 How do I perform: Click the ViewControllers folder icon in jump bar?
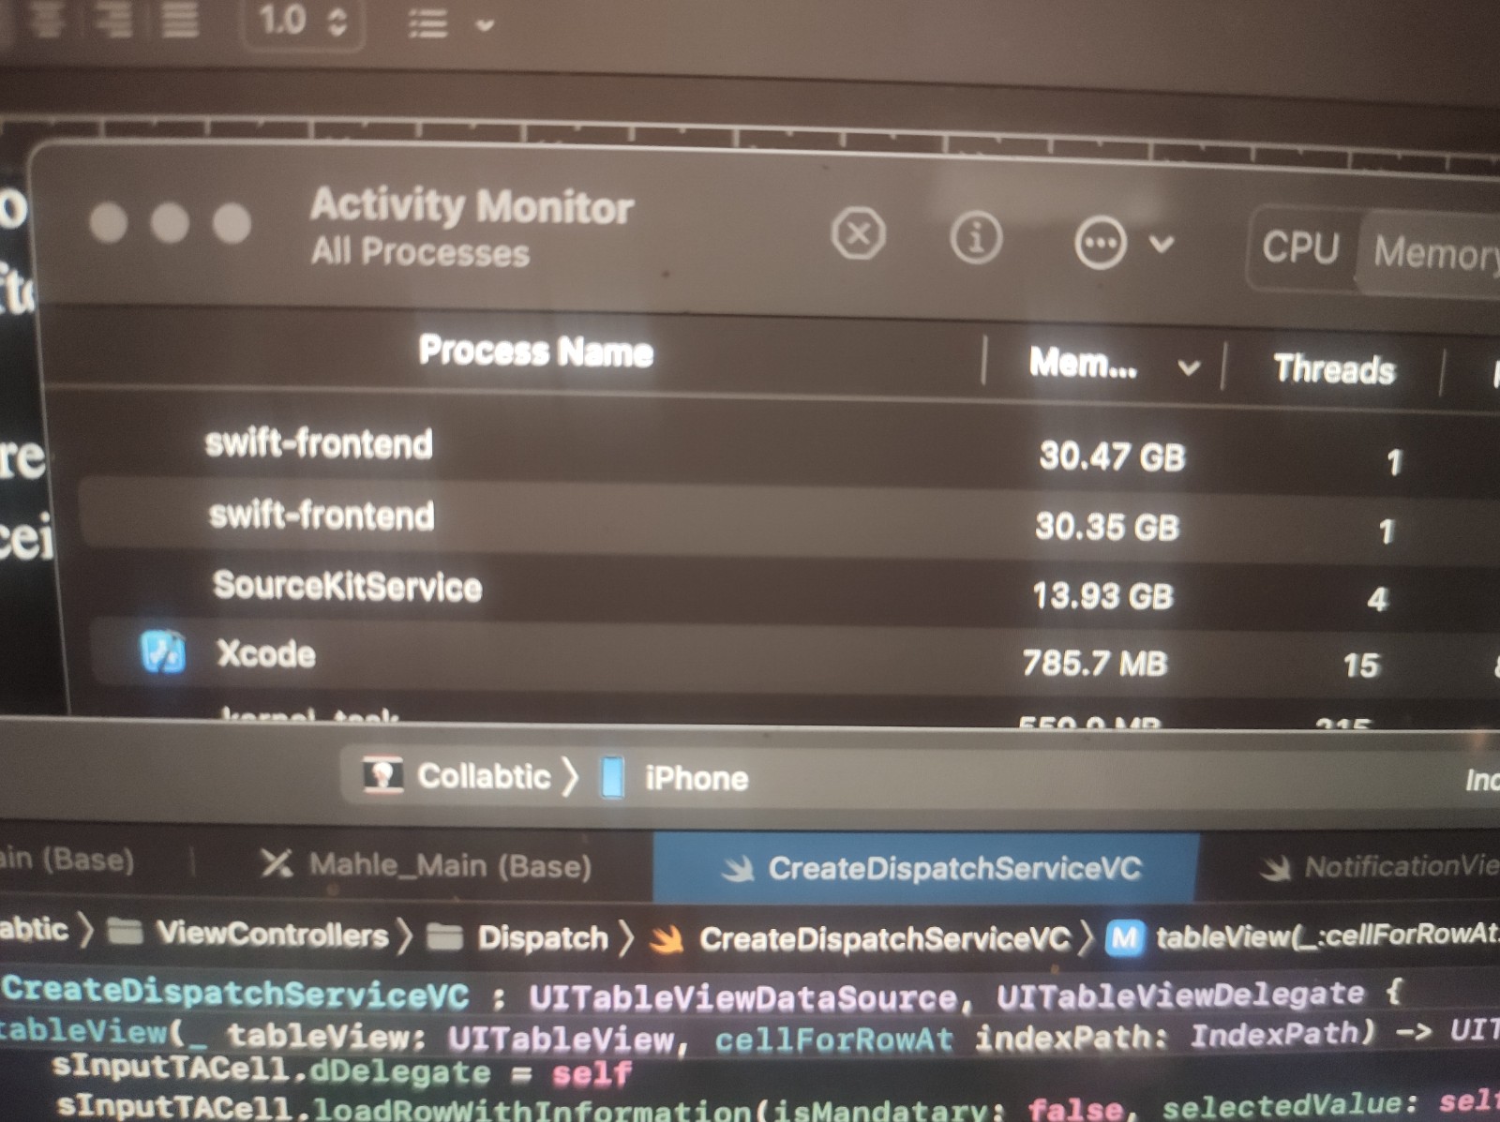[x=124, y=932]
